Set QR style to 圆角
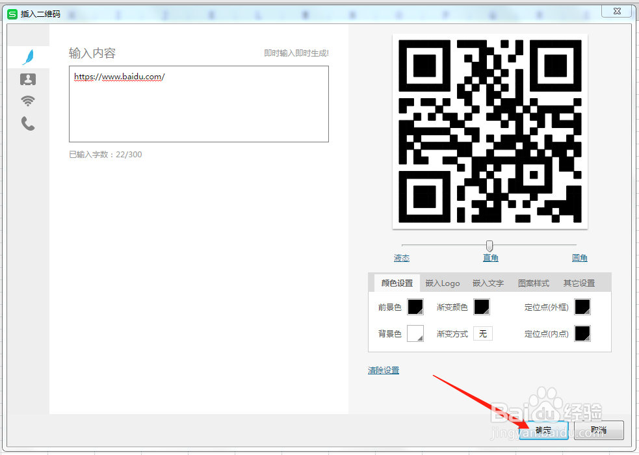This screenshot has width=639, height=455. click(579, 258)
